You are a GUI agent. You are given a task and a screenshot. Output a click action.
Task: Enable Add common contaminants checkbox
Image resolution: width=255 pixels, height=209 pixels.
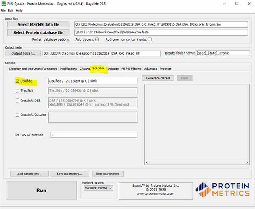tap(149, 40)
